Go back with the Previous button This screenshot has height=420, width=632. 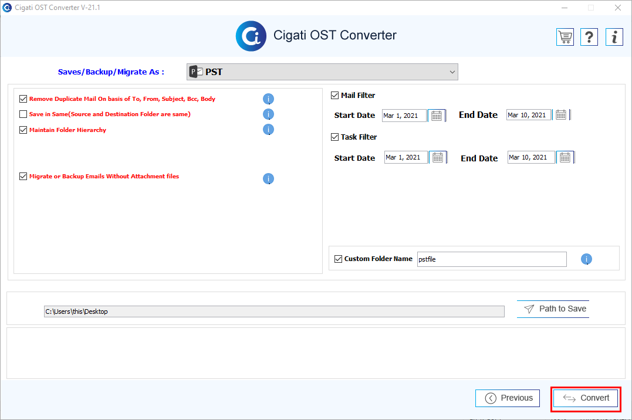point(508,398)
